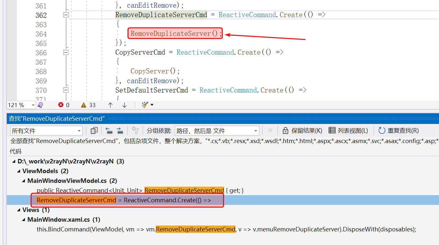The height and width of the screenshot is (245, 439).
Task: Collapse the code block at line 362
Action: pos(66,15)
